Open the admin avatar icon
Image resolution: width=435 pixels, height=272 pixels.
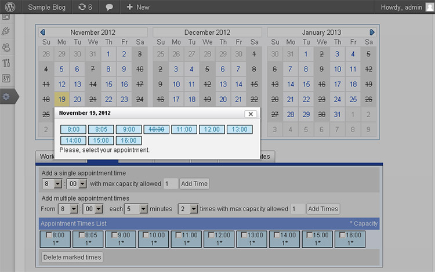click(x=429, y=7)
